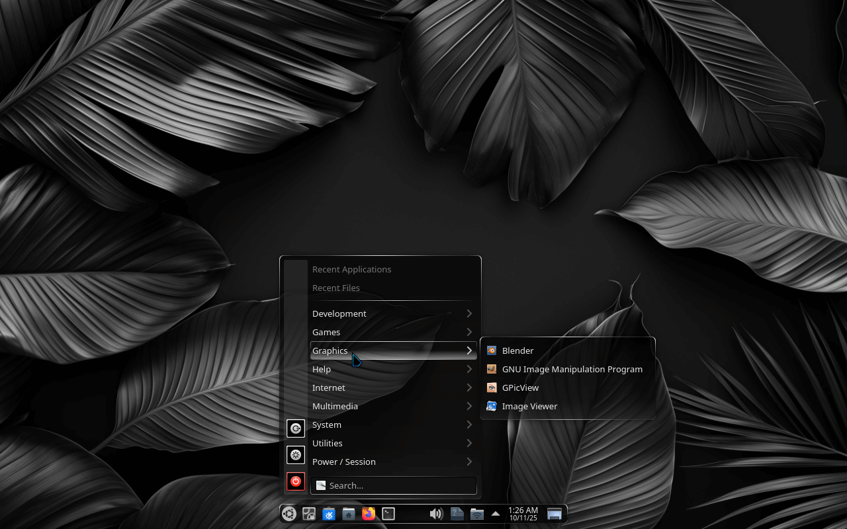Click the sleep/suspend icon in the menu sidebar
Screen dimensions: 847x529
(x=296, y=455)
